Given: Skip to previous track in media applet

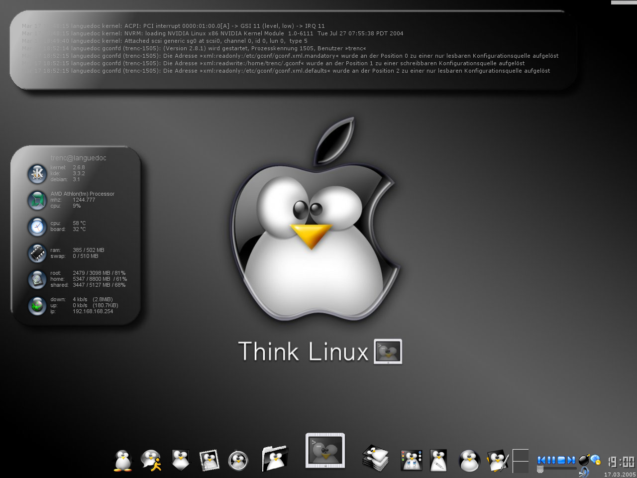Looking at the screenshot, I should pyautogui.click(x=541, y=460).
